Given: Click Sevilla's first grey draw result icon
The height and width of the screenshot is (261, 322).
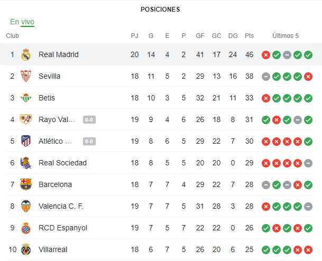Looking at the screenshot, I should (x=266, y=76).
